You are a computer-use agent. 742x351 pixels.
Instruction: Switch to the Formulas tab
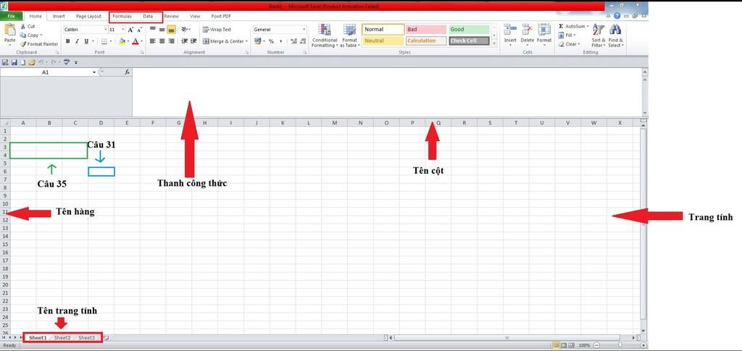[122, 16]
